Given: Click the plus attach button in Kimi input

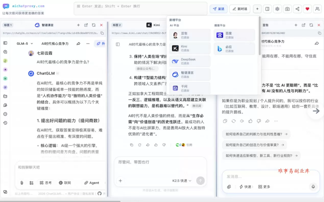Looking at the screenshot, I should pos(121,181).
